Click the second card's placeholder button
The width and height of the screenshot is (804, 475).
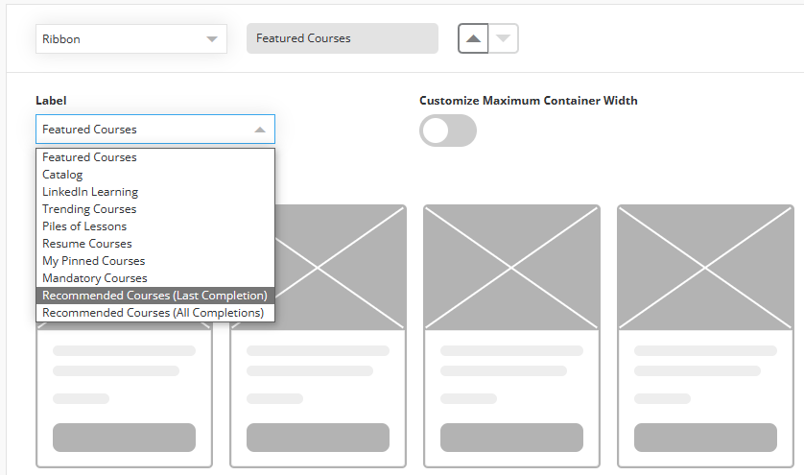point(318,438)
